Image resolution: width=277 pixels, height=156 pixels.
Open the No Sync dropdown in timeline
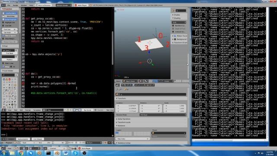point(94,143)
